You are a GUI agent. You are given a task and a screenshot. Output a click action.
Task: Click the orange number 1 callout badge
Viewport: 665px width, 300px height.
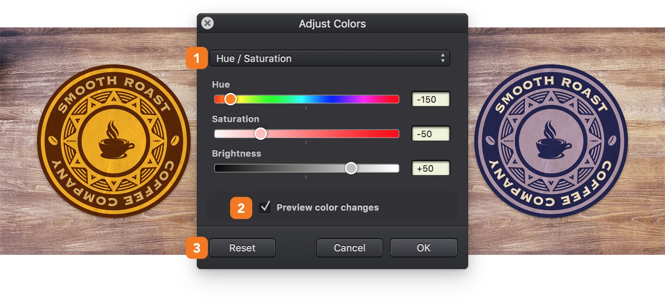[197, 58]
